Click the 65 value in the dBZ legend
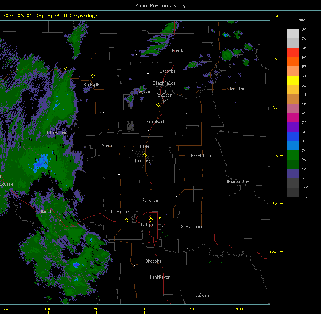 (x=304, y=48)
